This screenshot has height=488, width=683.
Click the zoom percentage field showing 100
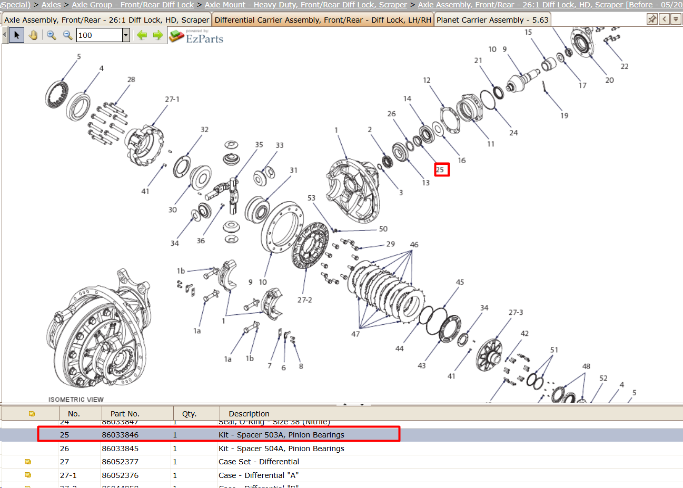[x=100, y=35]
